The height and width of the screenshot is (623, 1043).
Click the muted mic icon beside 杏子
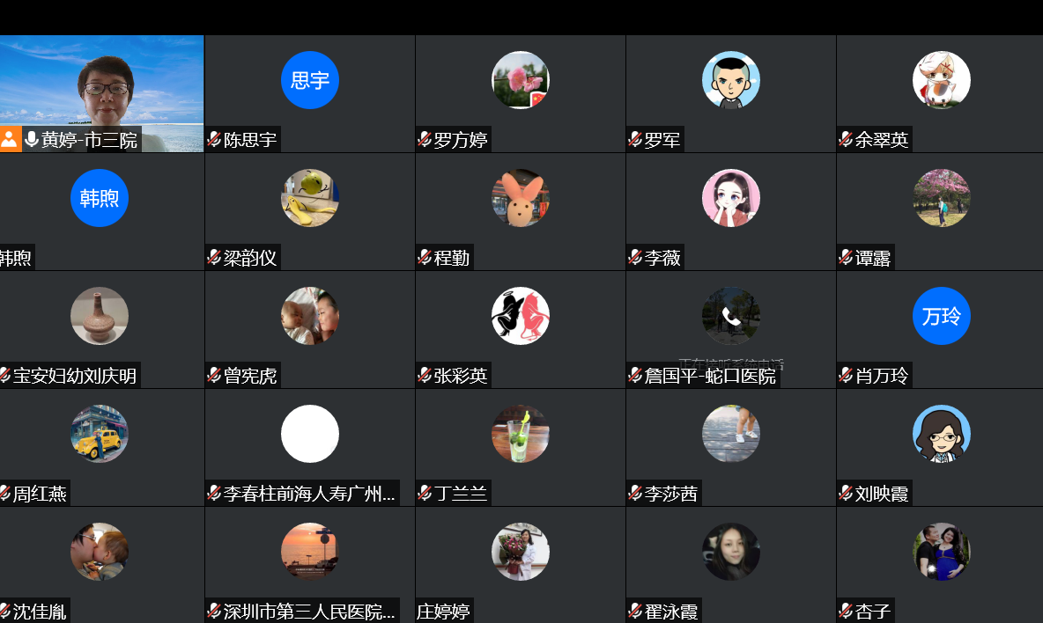tap(846, 611)
